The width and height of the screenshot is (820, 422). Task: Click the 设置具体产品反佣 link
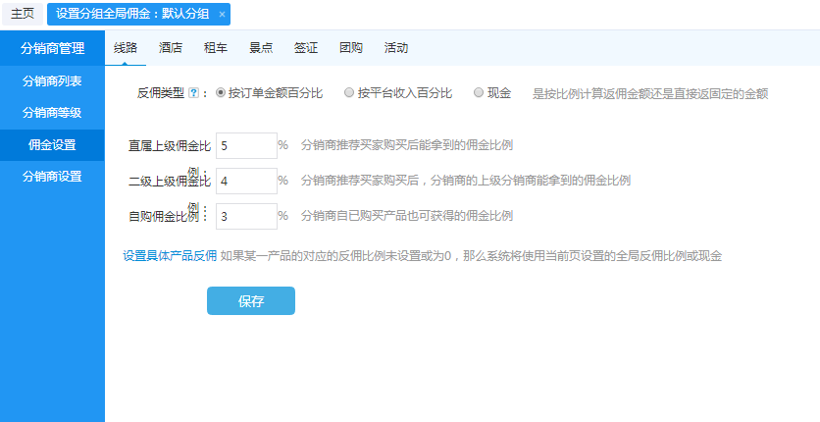[170, 256]
